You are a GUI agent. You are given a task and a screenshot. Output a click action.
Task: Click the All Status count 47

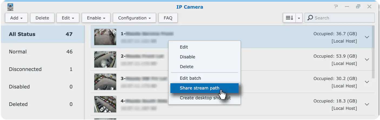[x=69, y=34]
